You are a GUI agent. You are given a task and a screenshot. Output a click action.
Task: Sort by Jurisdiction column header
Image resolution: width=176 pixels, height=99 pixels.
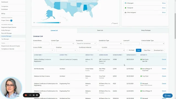pos(89,55)
